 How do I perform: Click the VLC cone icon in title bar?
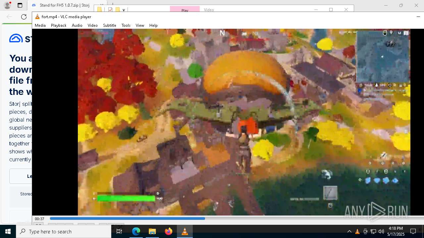coord(37,17)
